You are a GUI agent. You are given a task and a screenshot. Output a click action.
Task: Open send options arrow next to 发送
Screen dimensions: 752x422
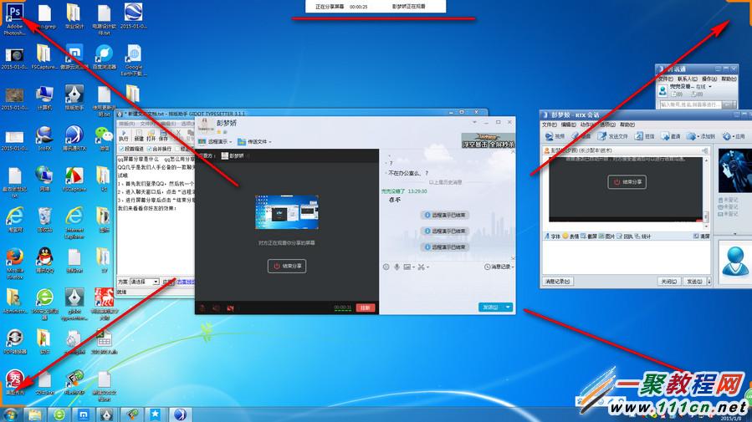coord(508,307)
